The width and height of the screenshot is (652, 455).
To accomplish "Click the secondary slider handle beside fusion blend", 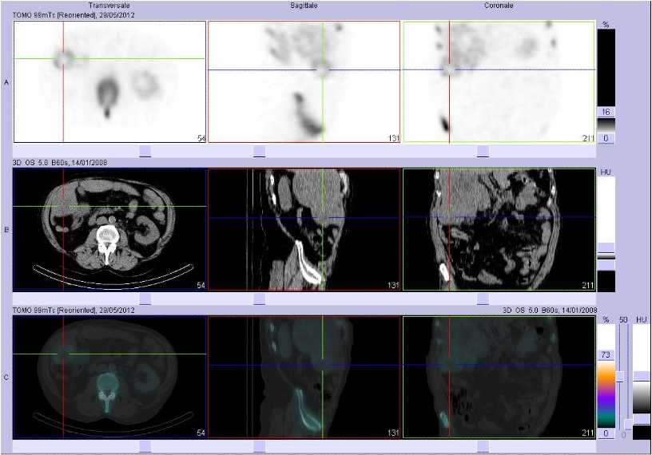I will [x=628, y=424].
